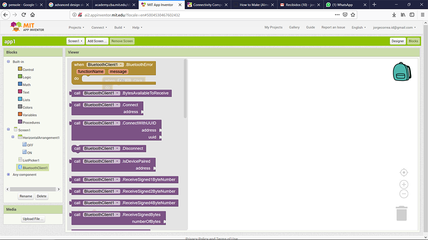Open browser downloads icon
The image size is (428, 240).
394,15
